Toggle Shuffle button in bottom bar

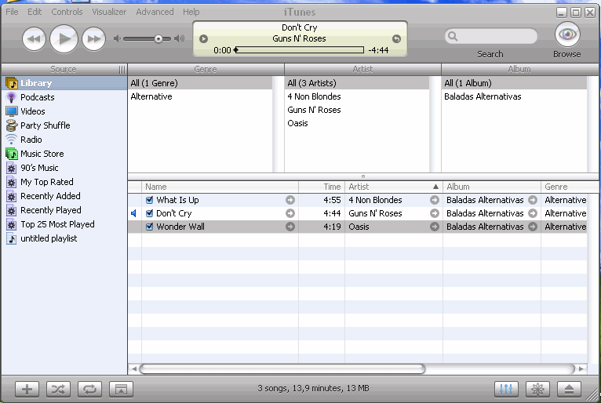click(x=58, y=390)
